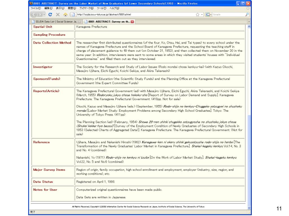Click the "Data Collection Method" label

click(x=52, y=43)
